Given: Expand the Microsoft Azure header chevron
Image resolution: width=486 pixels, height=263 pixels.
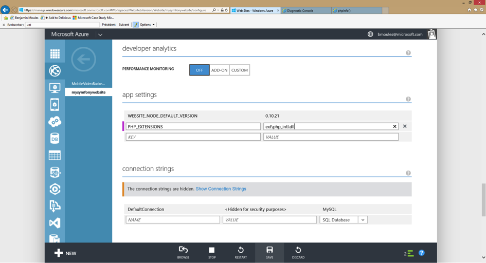Looking at the screenshot, I should point(100,34).
